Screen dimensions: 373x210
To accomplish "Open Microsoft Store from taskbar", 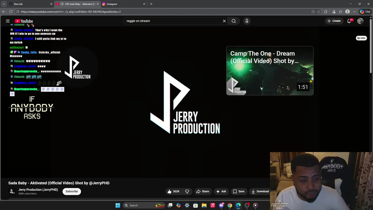I will click(196, 205).
